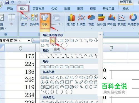Screen dimensions: 139x103
Task: Open the 开发工具 ribbon tab
Action: (x=108, y=9)
